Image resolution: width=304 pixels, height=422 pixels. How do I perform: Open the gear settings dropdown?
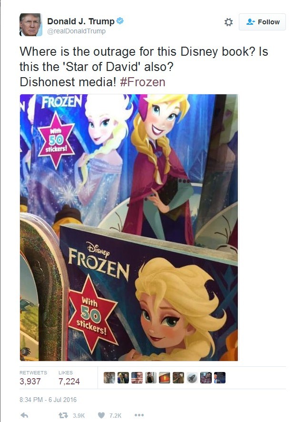tap(228, 22)
